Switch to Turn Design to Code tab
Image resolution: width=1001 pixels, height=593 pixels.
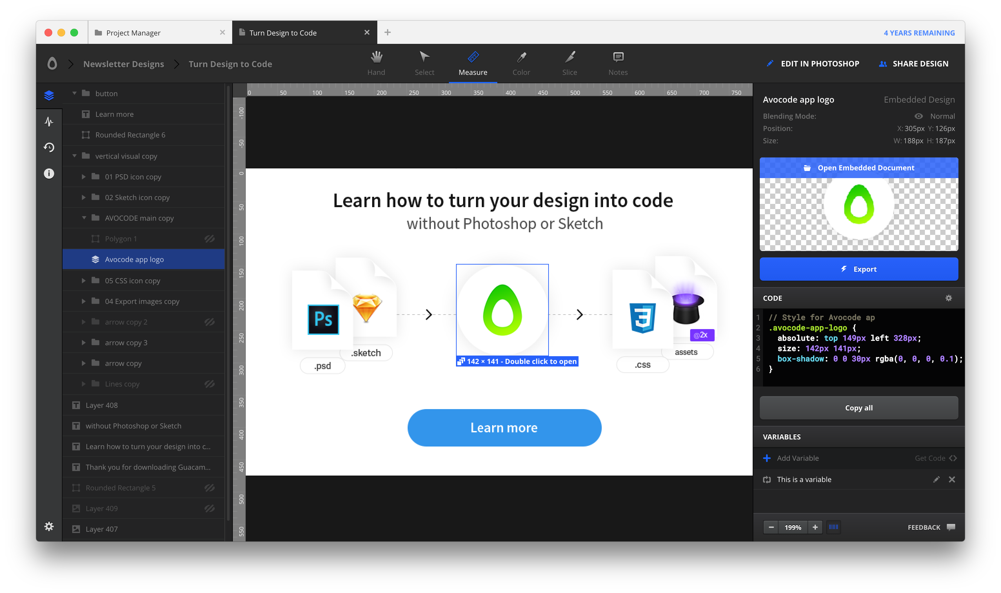[304, 32]
